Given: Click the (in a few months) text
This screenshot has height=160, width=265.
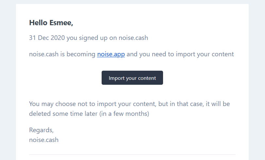Looking at the screenshot, I should (124, 114).
